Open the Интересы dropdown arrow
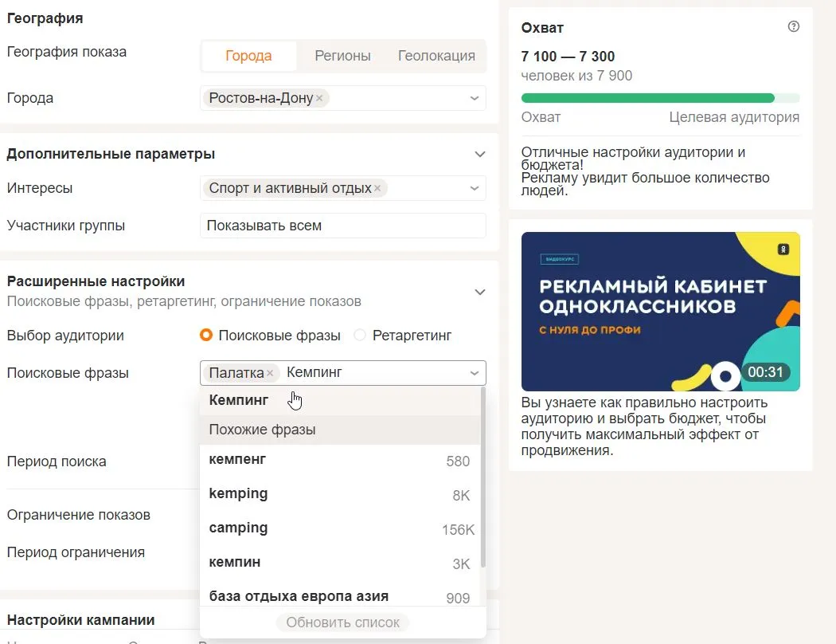Viewport: 836px width, 644px height. pyautogui.click(x=475, y=189)
